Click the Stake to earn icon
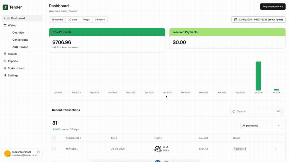The image size is (289, 162). point(5,68)
